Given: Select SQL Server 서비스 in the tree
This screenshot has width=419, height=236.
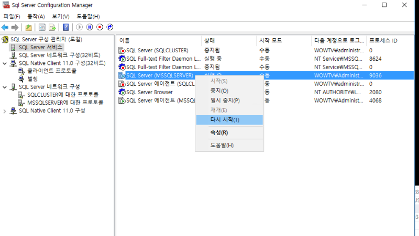Looking at the screenshot, I should tap(41, 47).
